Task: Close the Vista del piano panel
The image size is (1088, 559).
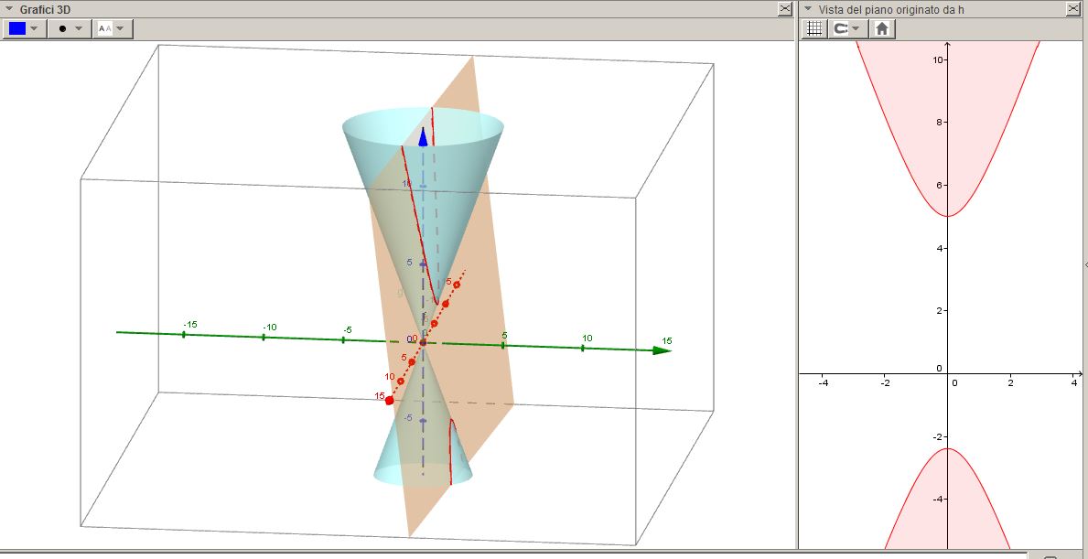Action: pos(1072,9)
